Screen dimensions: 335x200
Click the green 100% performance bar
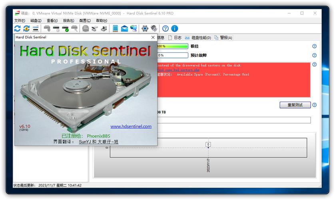pos(173,46)
